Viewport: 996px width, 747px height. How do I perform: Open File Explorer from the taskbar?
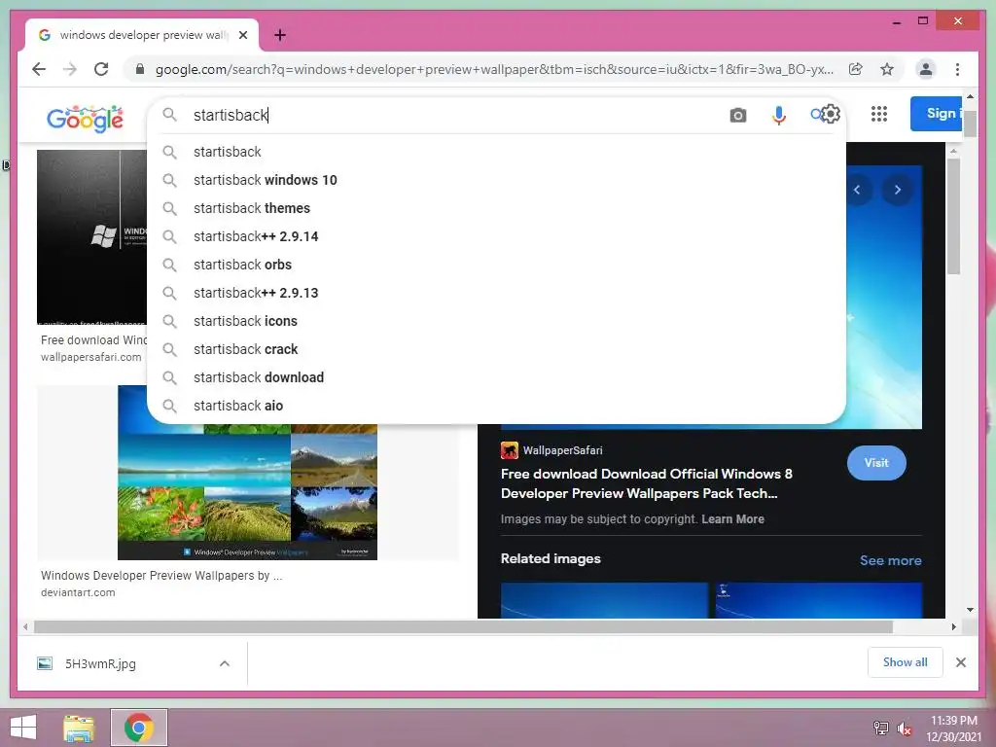click(x=79, y=728)
